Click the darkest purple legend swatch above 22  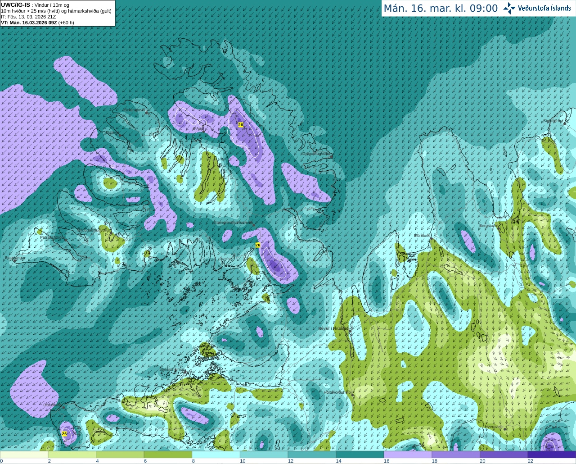click(x=552, y=455)
